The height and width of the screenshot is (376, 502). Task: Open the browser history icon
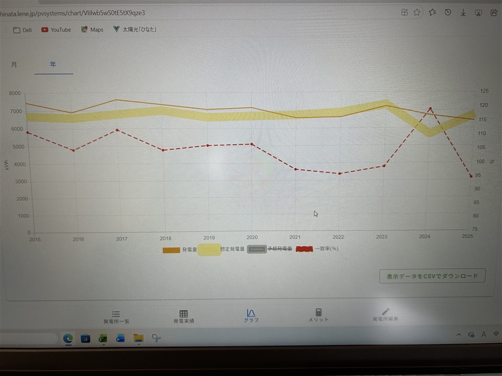point(448,12)
